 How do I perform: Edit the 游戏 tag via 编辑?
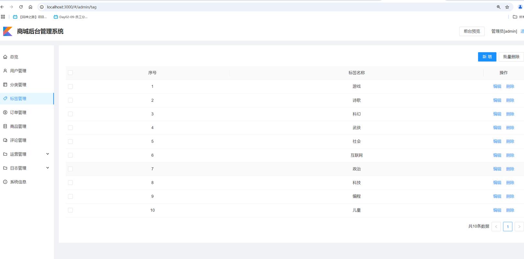click(497, 86)
